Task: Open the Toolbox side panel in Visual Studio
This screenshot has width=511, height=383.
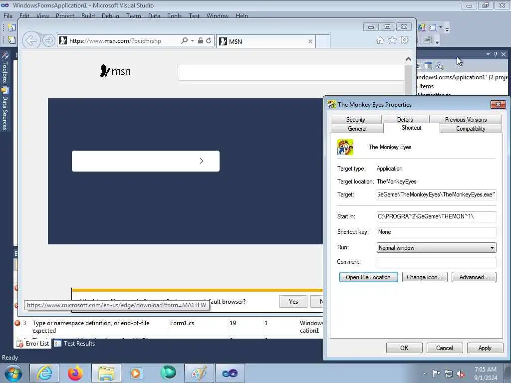Action: tap(5, 68)
